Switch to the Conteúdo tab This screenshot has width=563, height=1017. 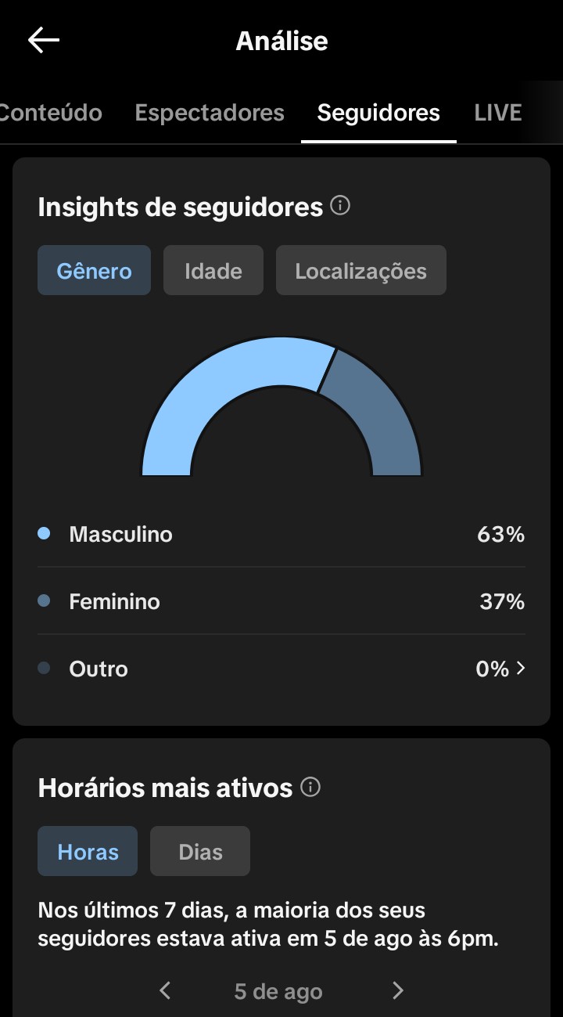(51, 113)
